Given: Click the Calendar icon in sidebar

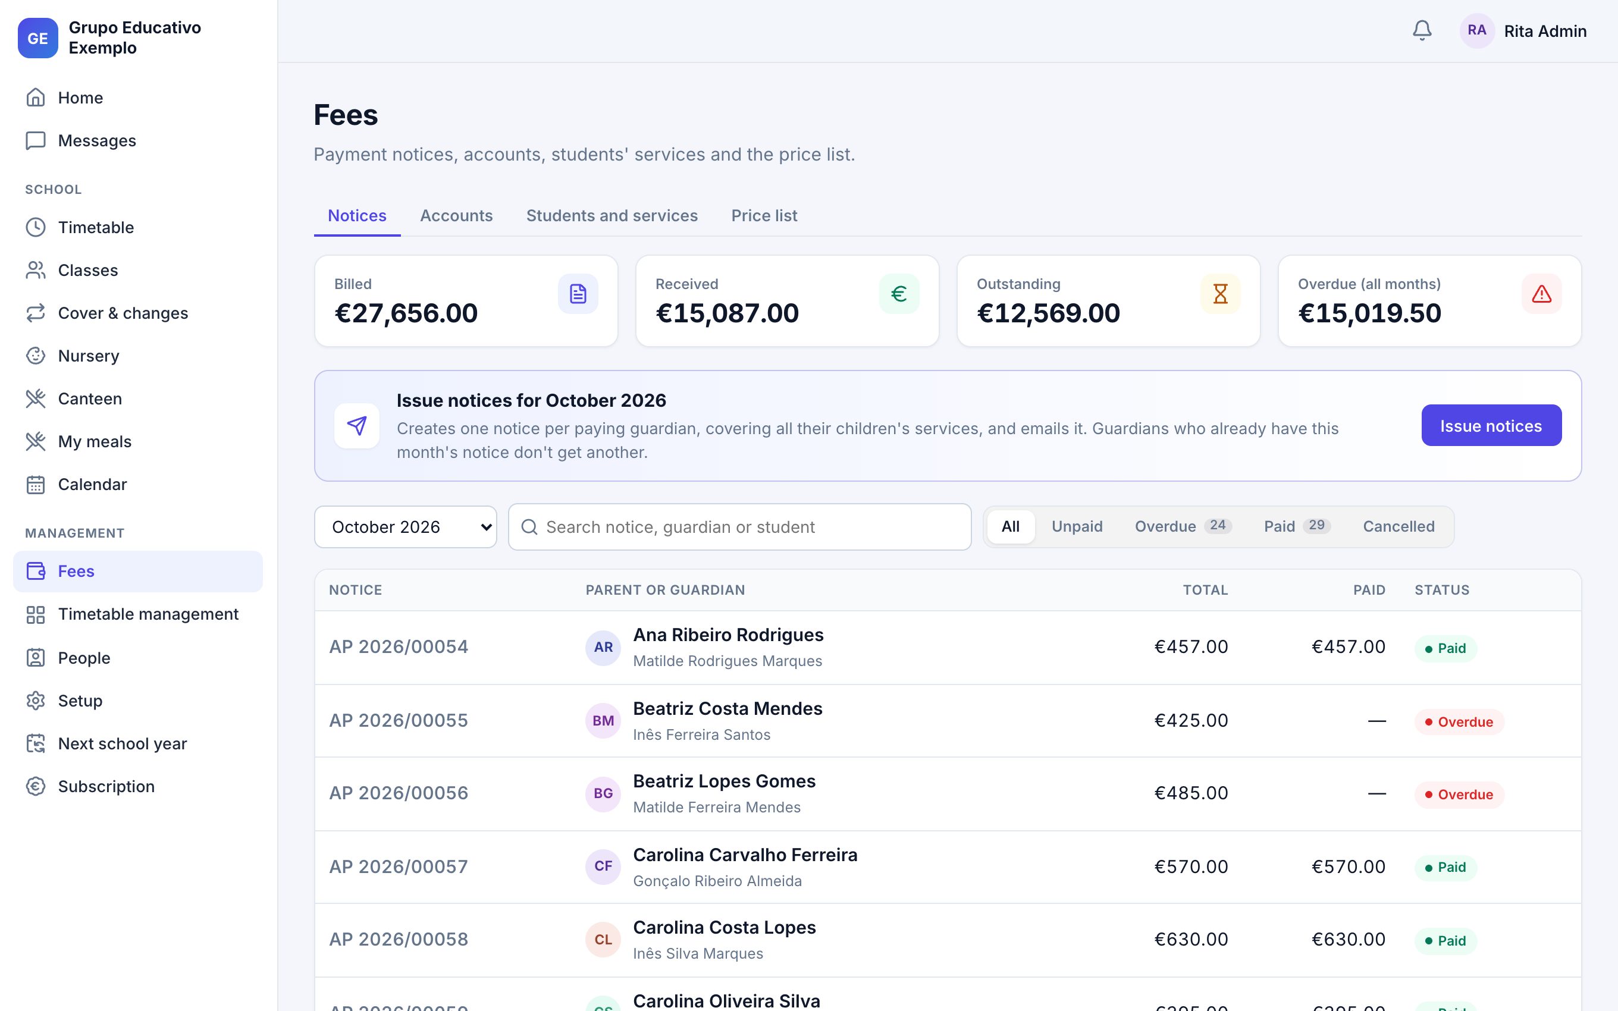Looking at the screenshot, I should coord(36,484).
